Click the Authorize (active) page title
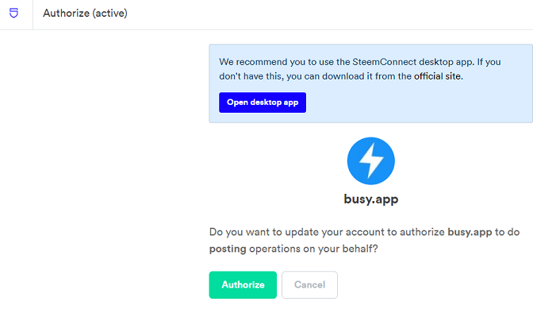This screenshot has height=313, width=533. (85, 14)
